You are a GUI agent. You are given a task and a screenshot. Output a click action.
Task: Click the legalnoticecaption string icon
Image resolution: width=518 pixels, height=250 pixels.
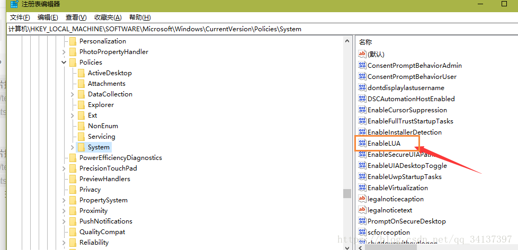click(362, 199)
